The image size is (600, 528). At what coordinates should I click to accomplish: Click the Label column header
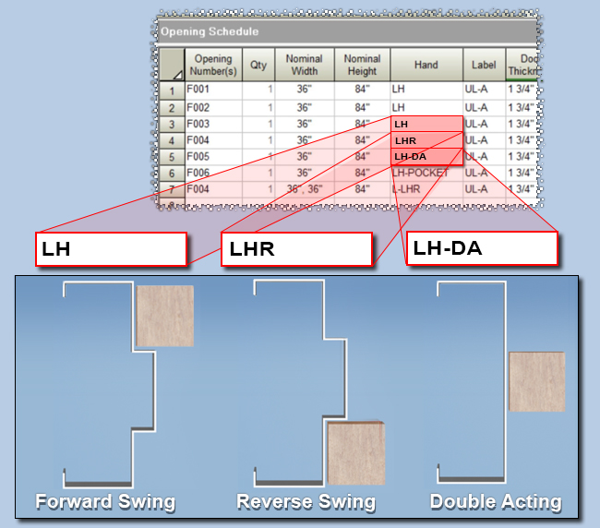pyautogui.click(x=484, y=65)
